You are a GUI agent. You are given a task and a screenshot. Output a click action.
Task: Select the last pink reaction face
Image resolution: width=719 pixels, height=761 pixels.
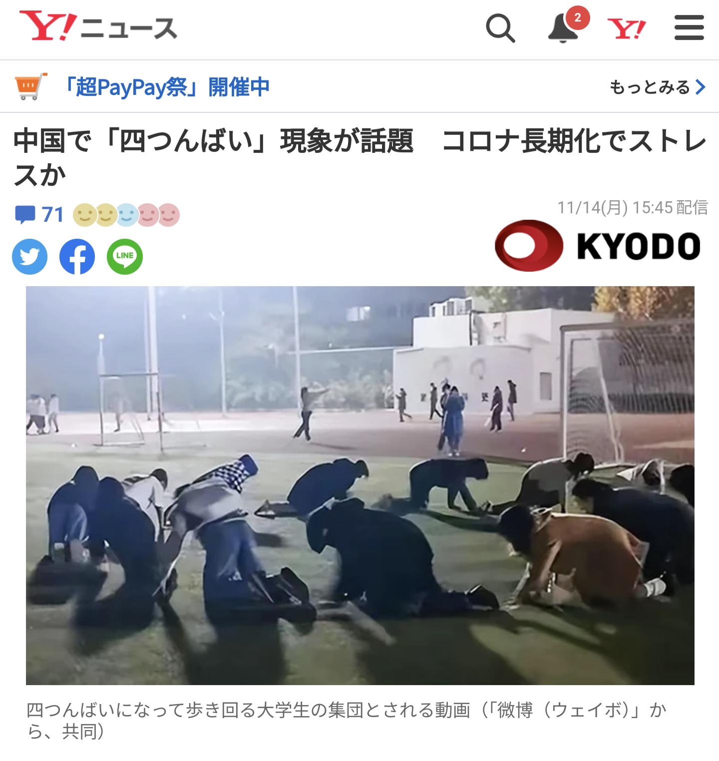coord(169,215)
